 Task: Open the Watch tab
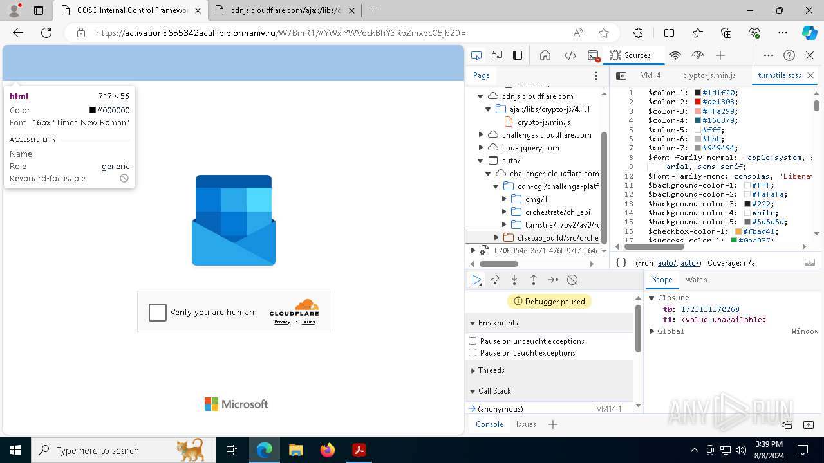(x=696, y=280)
